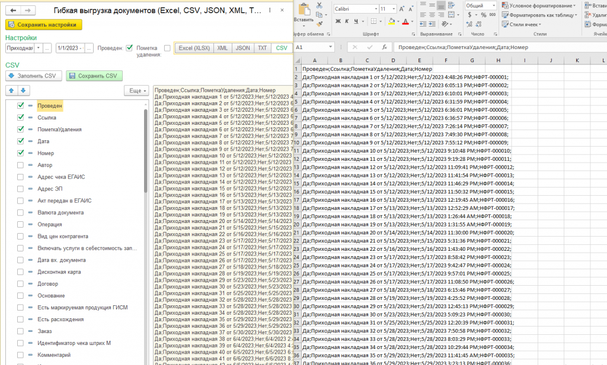Screen dimensions: 607x365
Task: Open the Приходная document type dropdown arrow
Action: coord(38,49)
